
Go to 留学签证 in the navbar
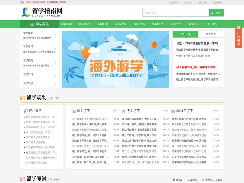(x=195, y=24)
